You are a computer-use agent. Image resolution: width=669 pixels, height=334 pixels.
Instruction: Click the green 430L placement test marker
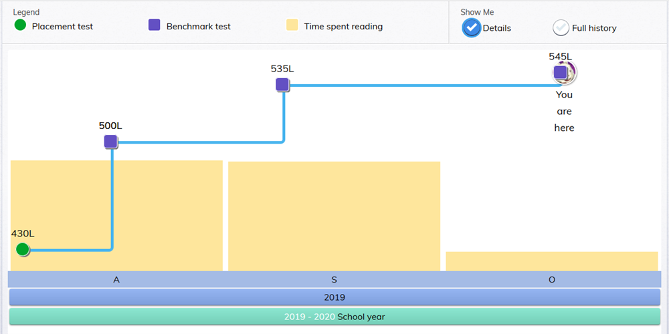click(23, 249)
